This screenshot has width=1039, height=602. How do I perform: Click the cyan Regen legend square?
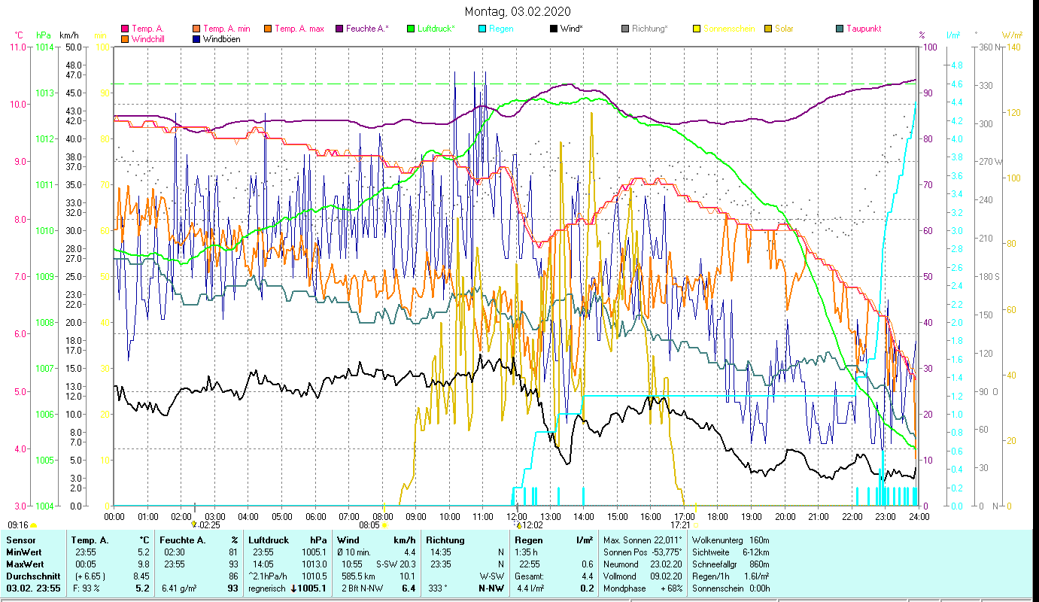click(x=482, y=29)
